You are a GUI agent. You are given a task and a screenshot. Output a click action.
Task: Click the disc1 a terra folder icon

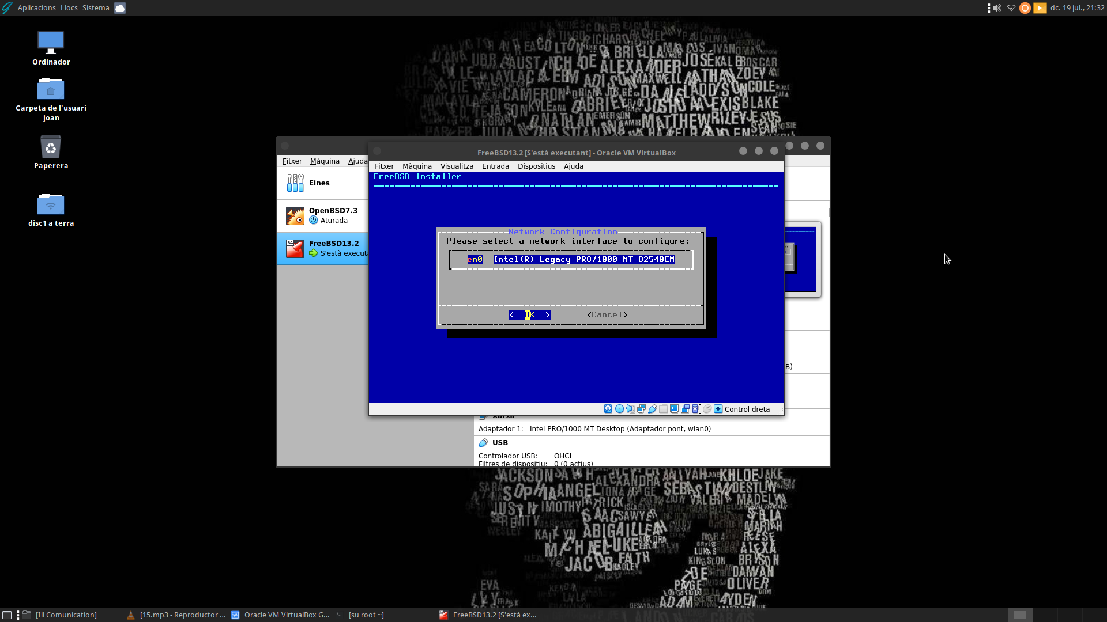pyautogui.click(x=51, y=210)
